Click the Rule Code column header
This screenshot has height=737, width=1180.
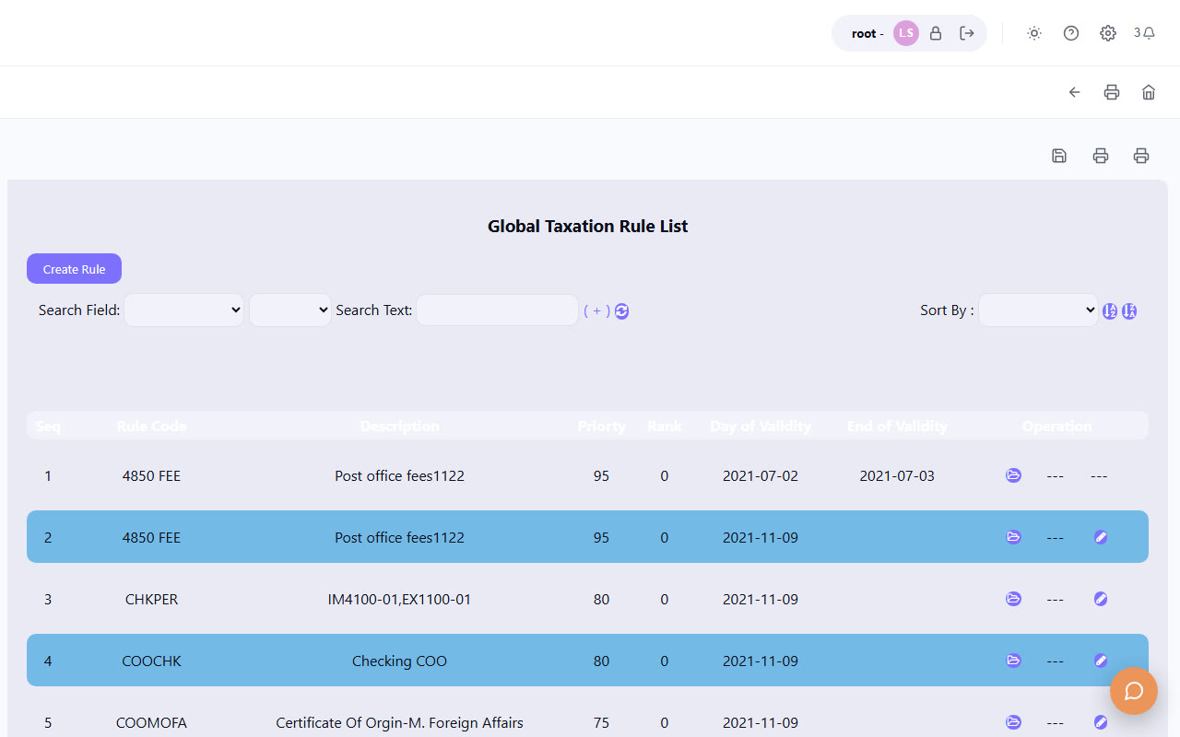151,427
